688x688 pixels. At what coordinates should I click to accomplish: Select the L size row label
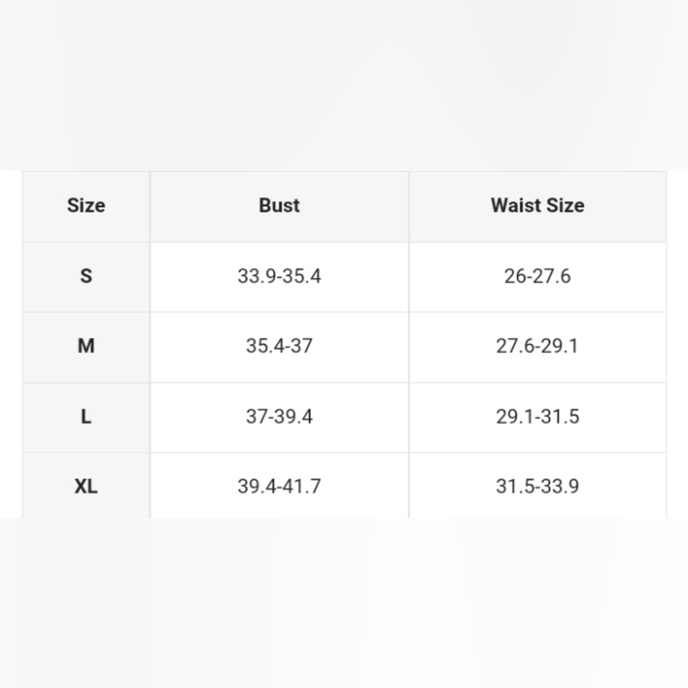[x=86, y=417]
